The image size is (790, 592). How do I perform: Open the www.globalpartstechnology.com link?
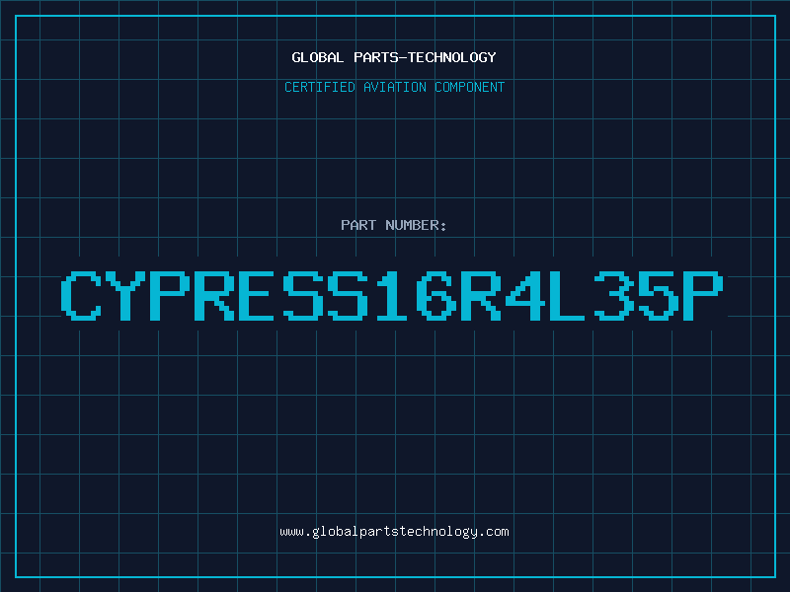pos(394,532)
